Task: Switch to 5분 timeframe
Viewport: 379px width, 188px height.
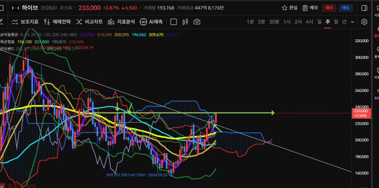Action: coord(261,22)
